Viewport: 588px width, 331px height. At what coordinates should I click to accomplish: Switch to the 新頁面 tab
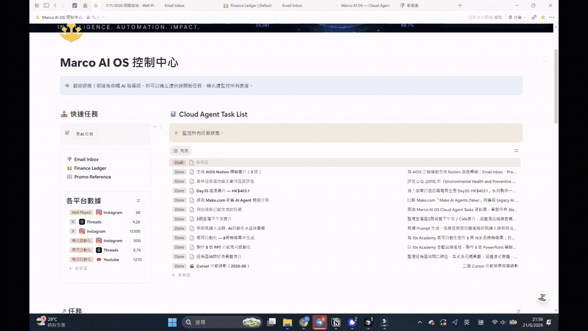tap(409, 6)
